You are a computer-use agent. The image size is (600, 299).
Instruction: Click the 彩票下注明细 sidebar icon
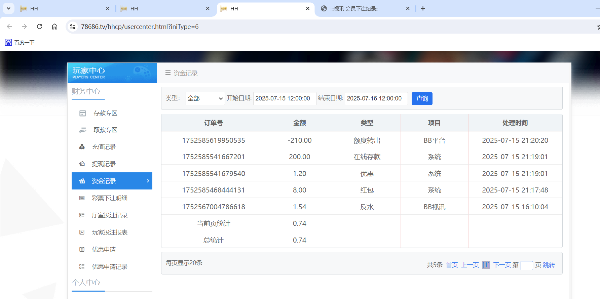[x=82, y=198]
